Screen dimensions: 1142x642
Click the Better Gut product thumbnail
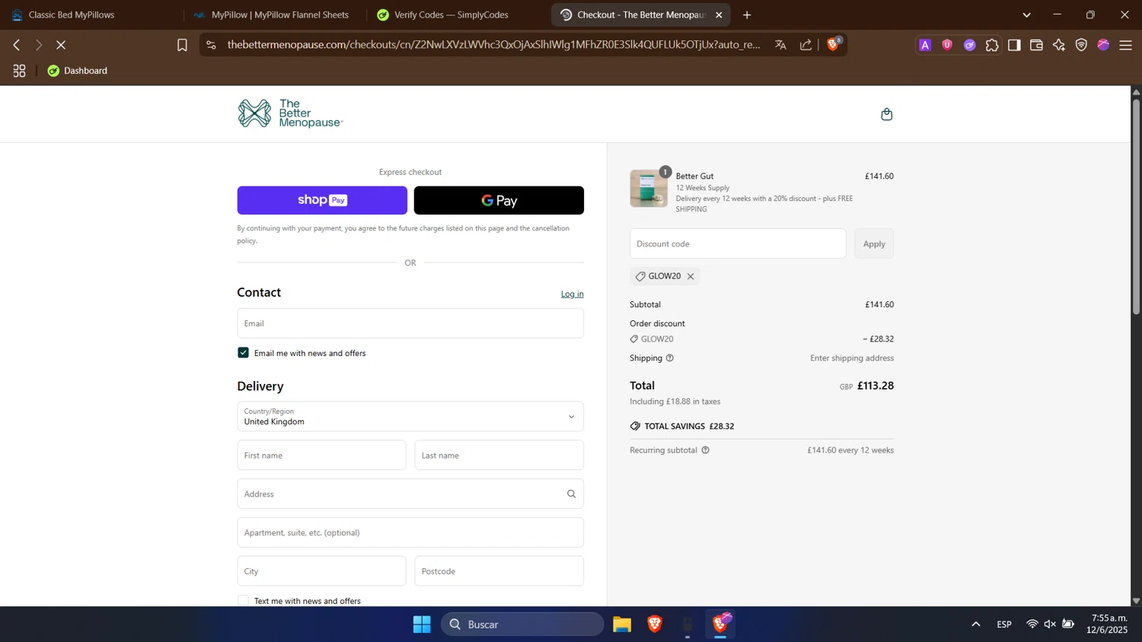coord(649,189)
